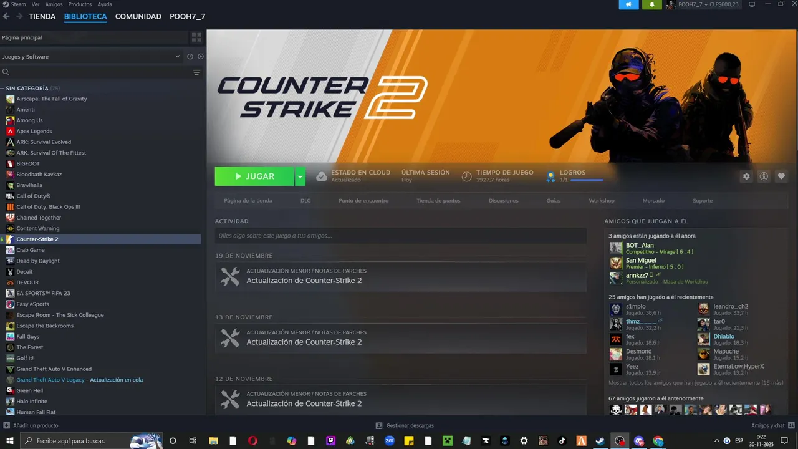
Task: Open s1mplo friend avatar
Action: (x=616, y=309)
